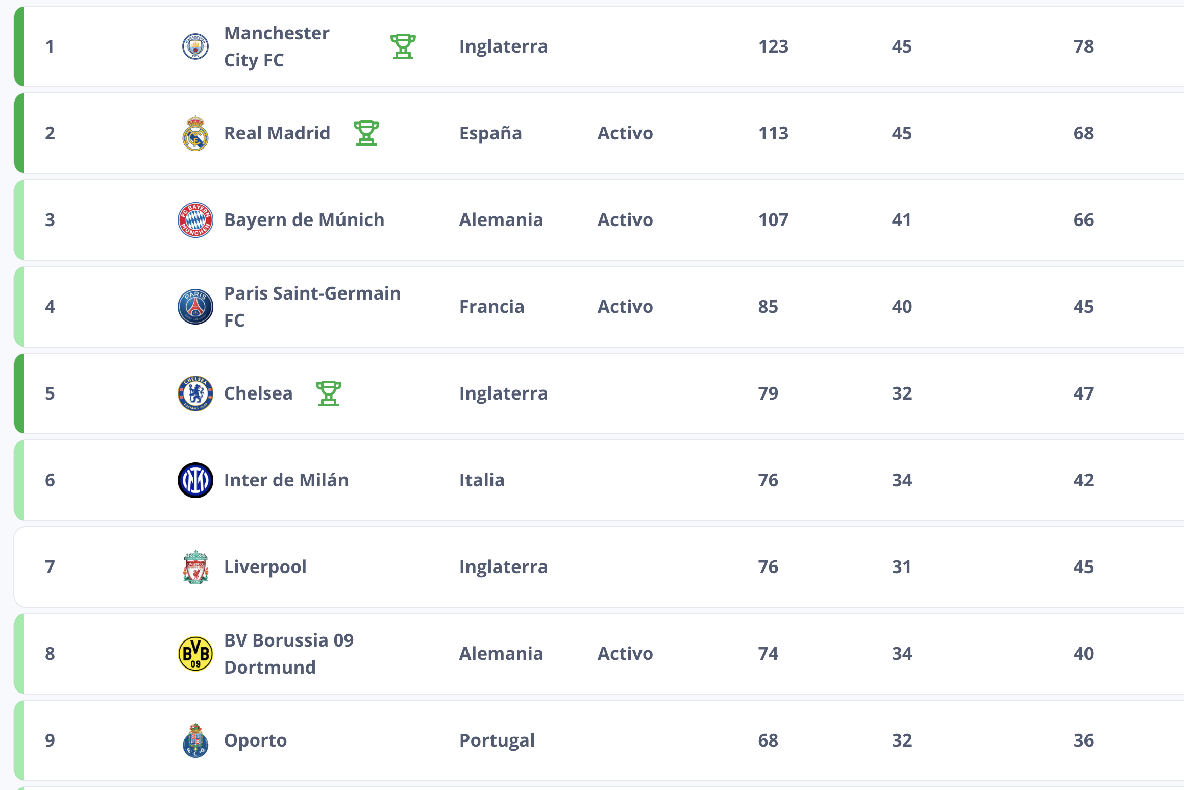This screenshot has width=1184, height=790.
Task: Open the Manchester City FC team link
Action: tap(277, 46)
